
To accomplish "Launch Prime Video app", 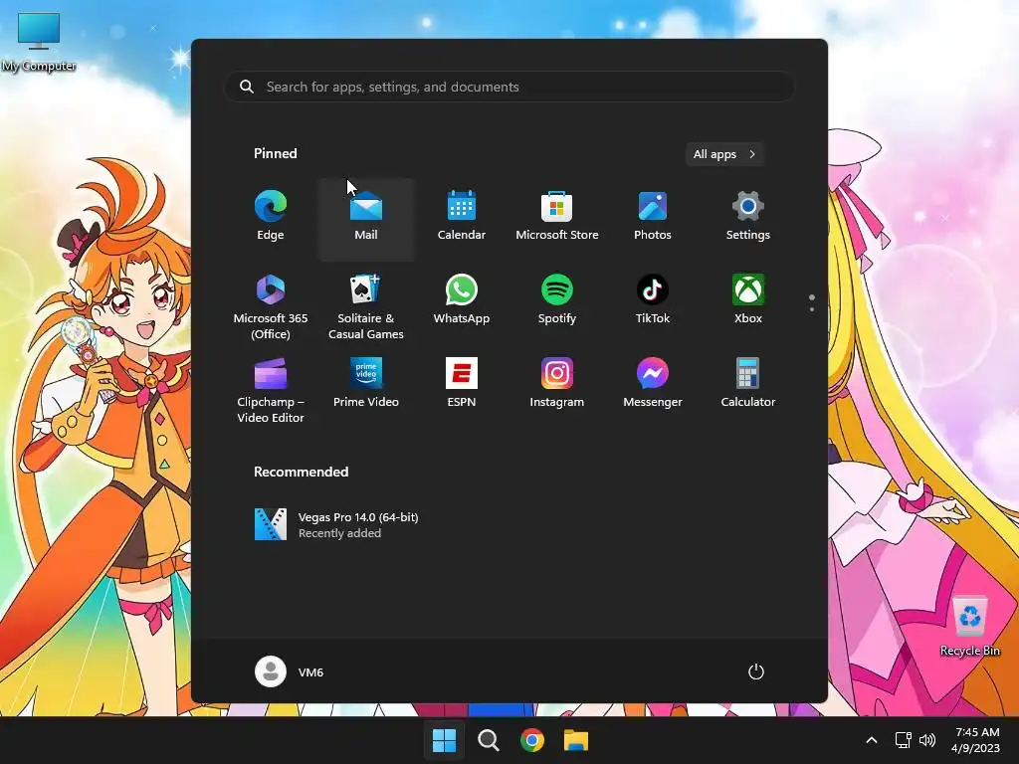I will (366, 383).
